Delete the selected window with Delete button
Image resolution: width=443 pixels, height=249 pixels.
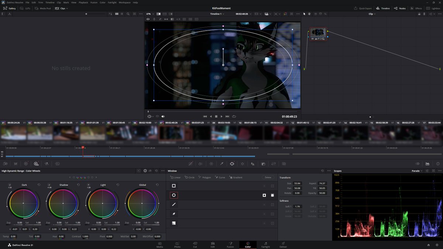pos(268,177)
